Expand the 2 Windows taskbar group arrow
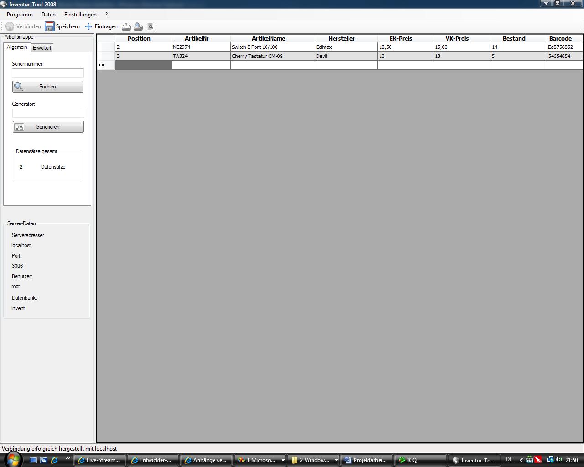The height and width of the screenshot is (467, 584). [336, 460]
